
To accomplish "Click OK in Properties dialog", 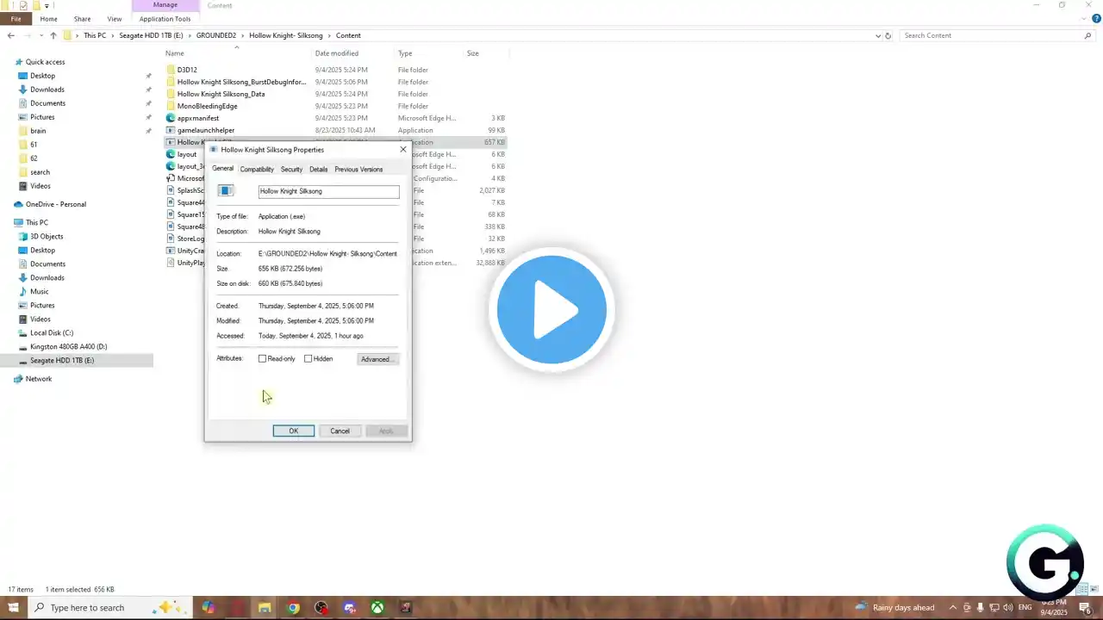I will click(x=294, y=431).
